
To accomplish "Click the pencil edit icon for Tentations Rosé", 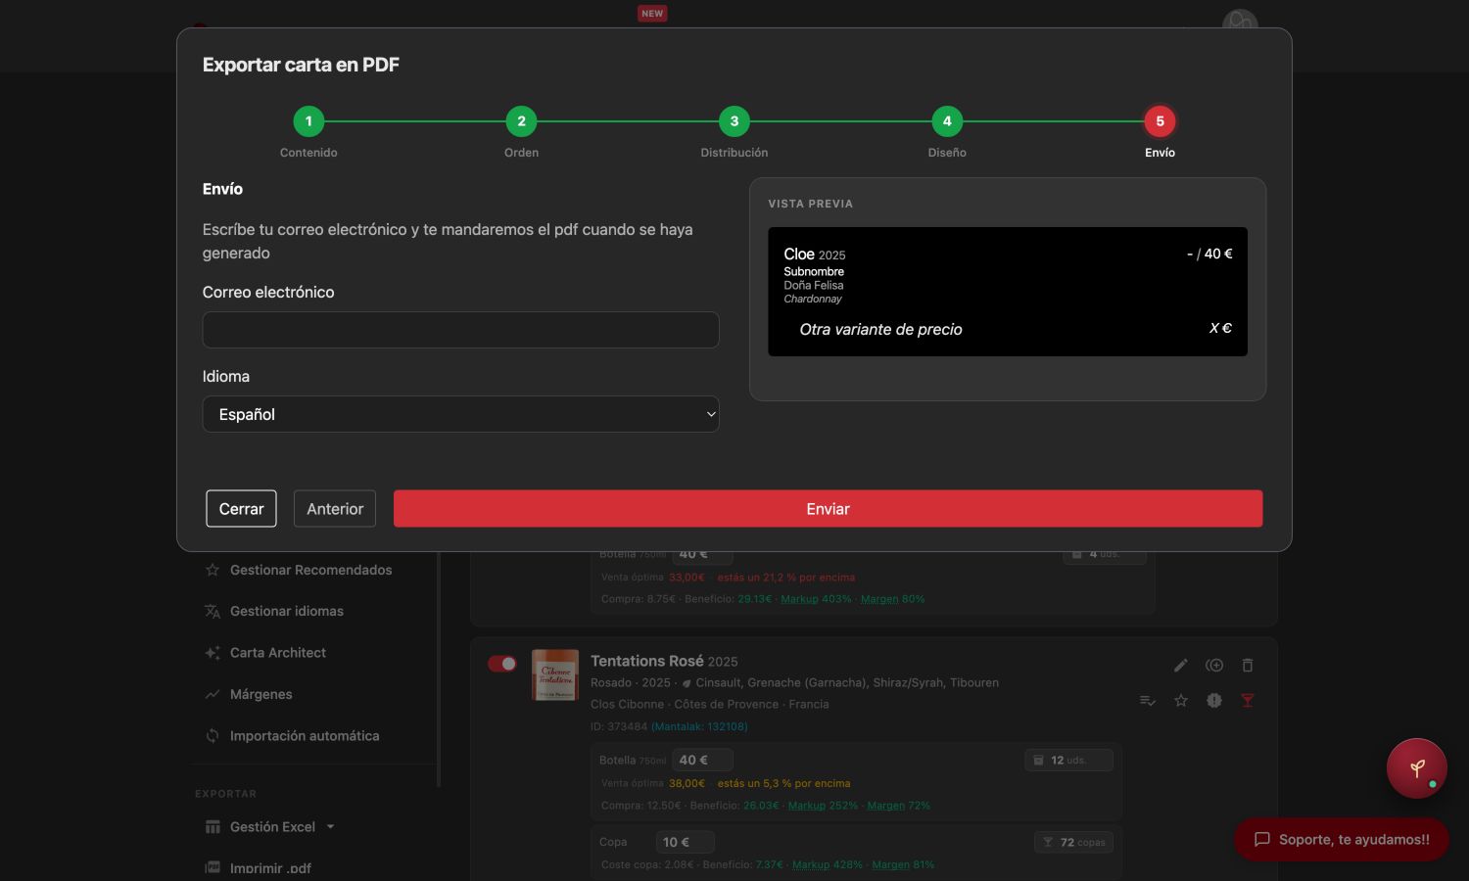I will pyautogui.click(x=1181, y=666).
